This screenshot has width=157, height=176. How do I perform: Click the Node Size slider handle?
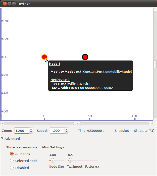pos(52,160)
